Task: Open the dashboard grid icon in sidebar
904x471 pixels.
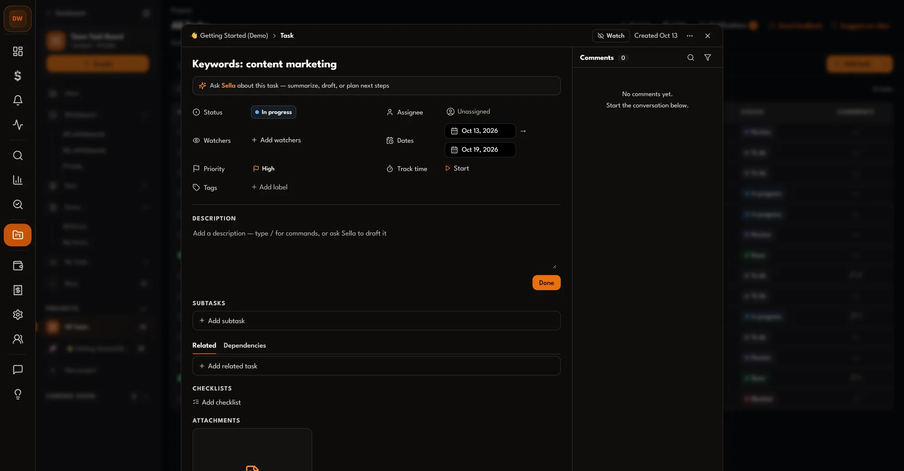Action: [x=18, y=52]
